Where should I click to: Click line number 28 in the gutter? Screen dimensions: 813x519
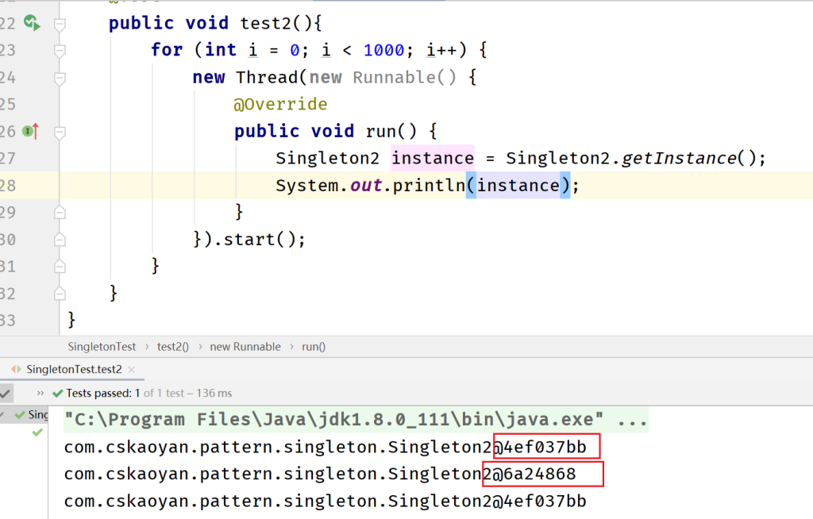[8, 186]
